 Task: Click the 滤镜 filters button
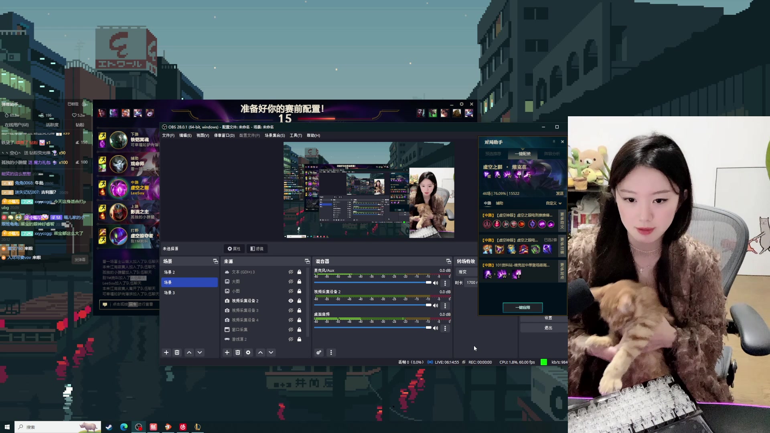(x=257, y=249)
